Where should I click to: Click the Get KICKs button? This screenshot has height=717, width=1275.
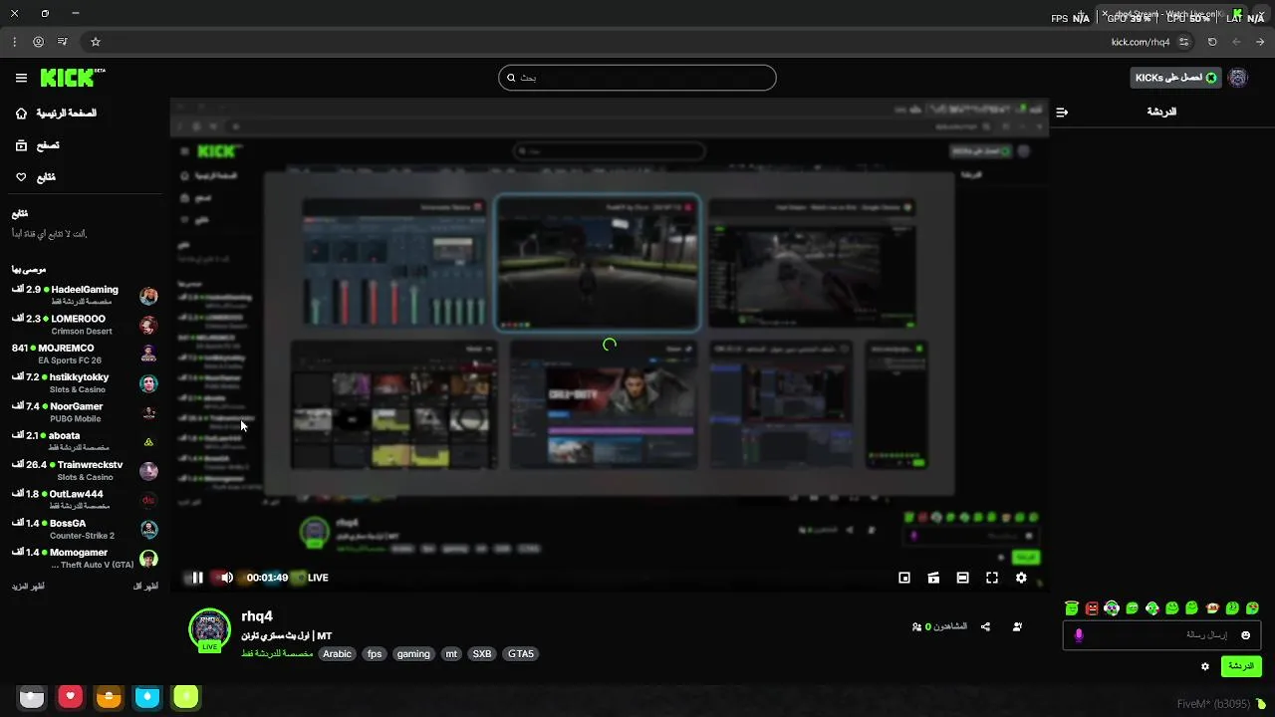1175,78
